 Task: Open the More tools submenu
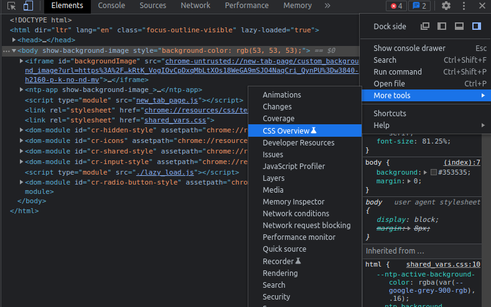coord(426,95)
